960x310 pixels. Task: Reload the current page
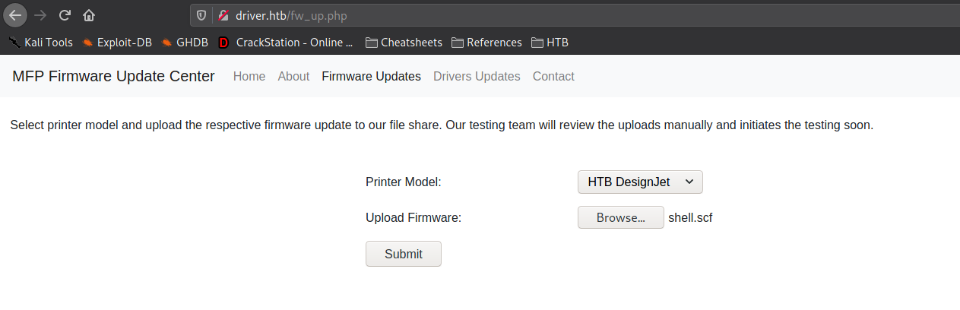click(65, 14)
